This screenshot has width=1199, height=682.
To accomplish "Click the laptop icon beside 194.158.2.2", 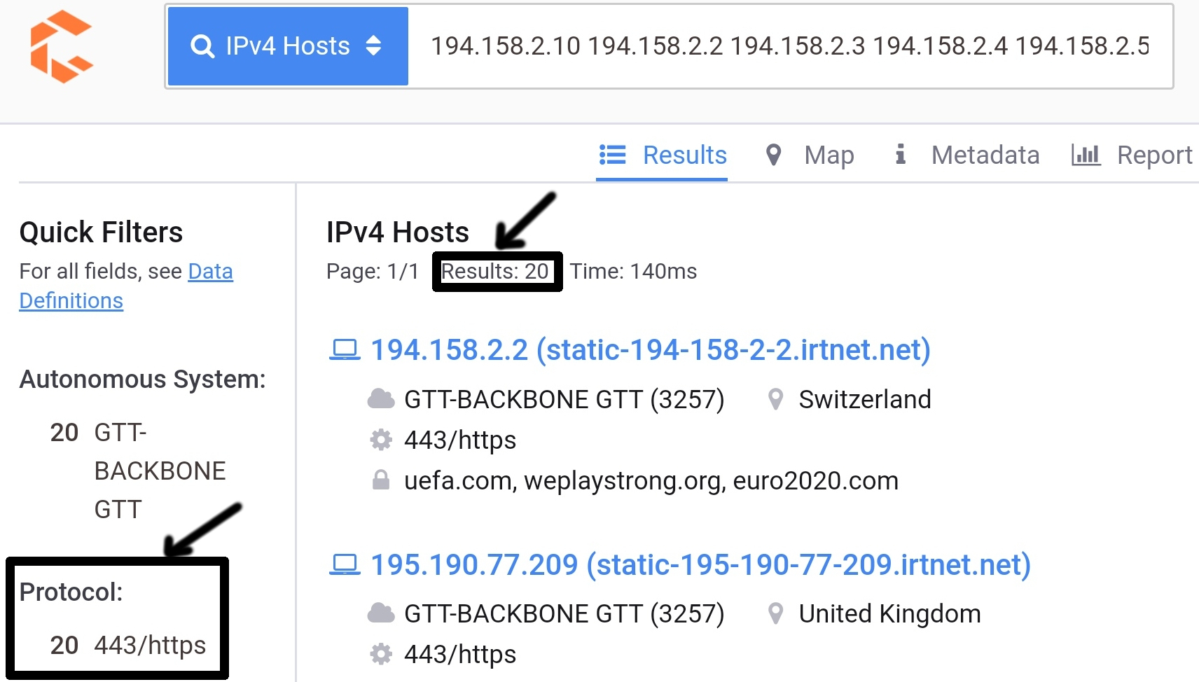I will (x=345, y=349).
